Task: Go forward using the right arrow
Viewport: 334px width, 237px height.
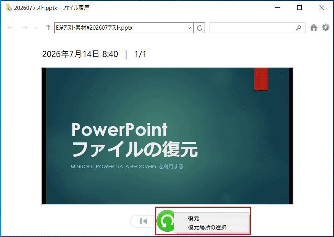Action: coord(25,28)
